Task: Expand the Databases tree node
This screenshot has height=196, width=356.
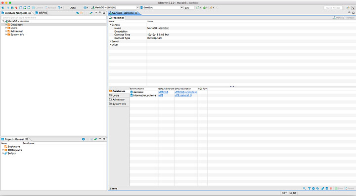Action: coord(6,25)
